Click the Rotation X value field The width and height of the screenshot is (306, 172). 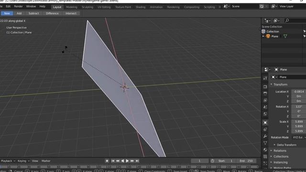click(298, 107)
